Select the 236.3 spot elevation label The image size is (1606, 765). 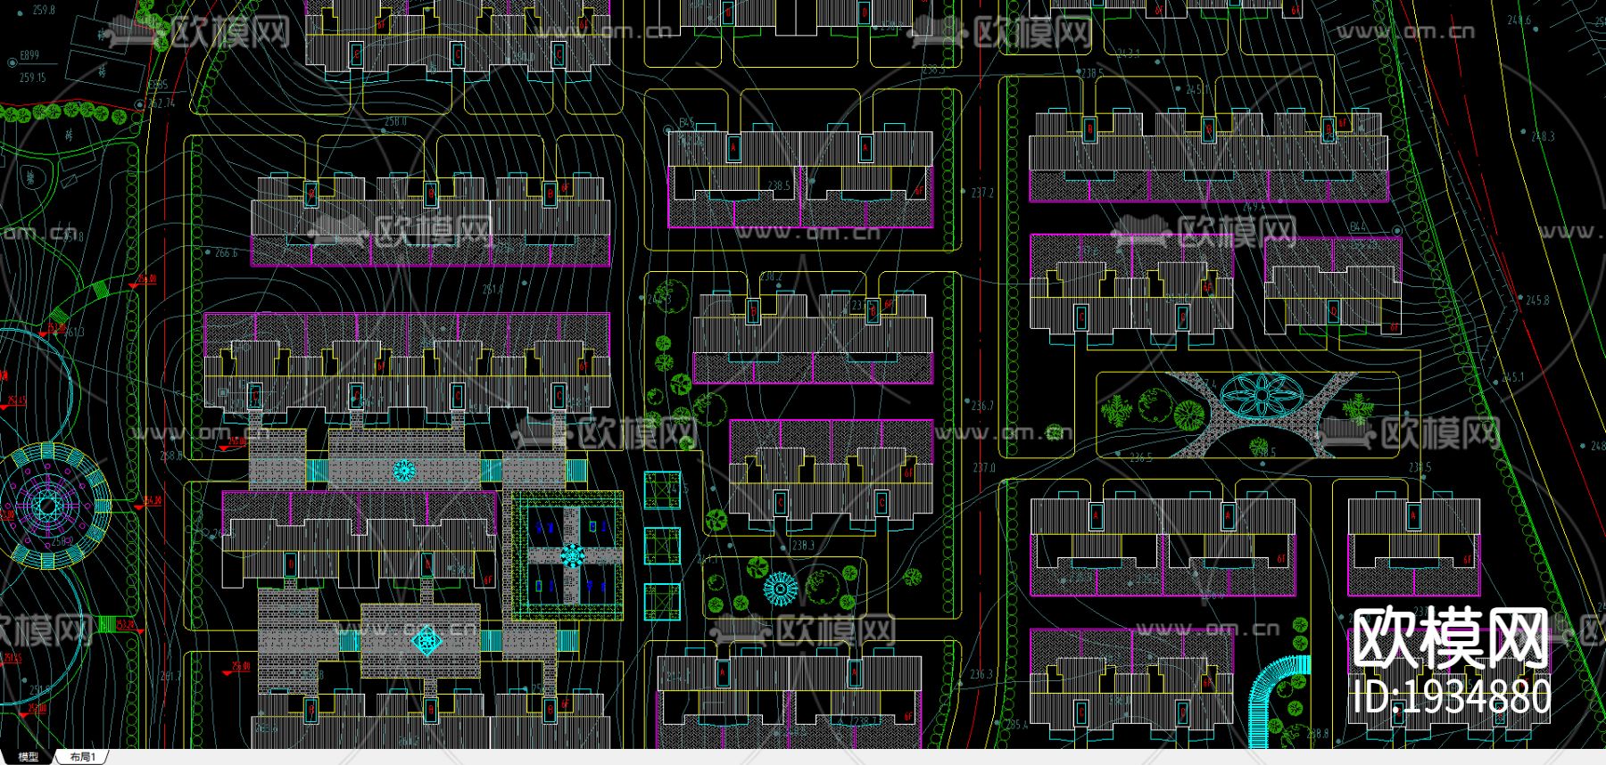981,675
